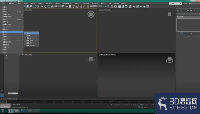Open the Material Editor
The image size is (200, 114).
tap(130, 7)
